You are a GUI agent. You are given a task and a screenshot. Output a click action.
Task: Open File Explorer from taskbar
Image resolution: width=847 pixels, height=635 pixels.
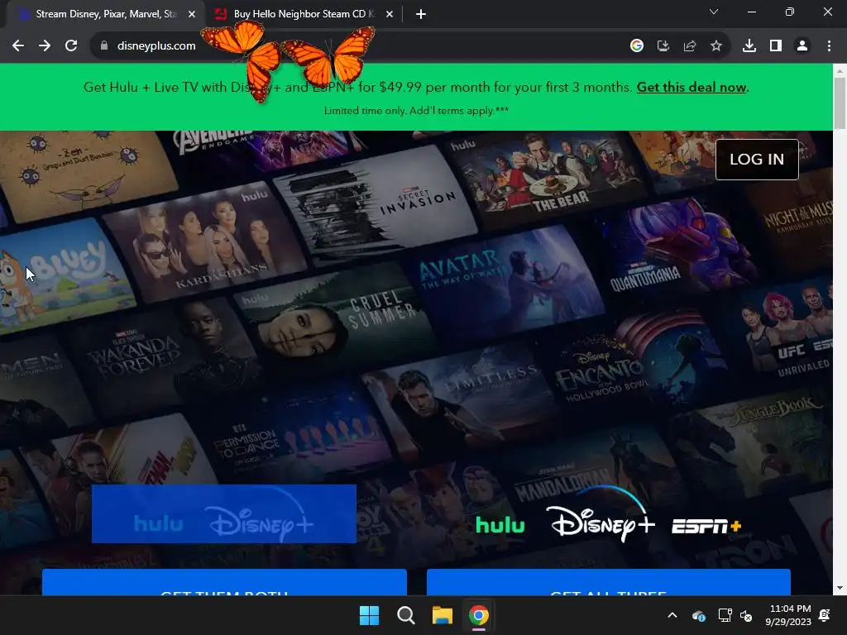[x=443, y=615]
